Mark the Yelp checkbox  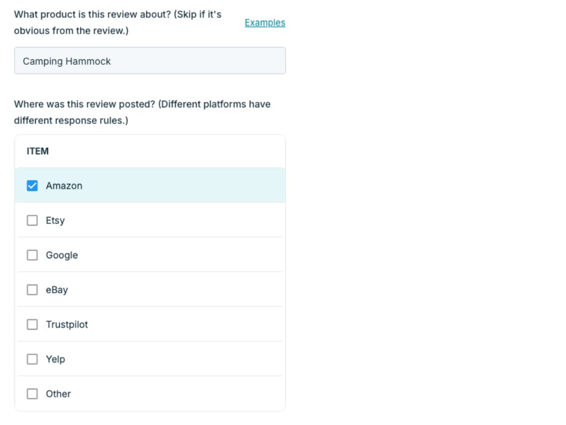[x=33, y=359]
